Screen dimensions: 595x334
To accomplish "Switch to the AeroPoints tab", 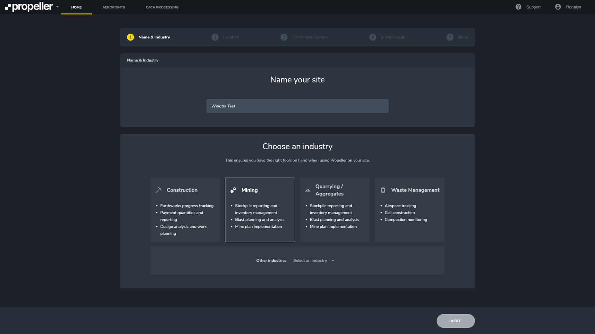I will 113,7.
